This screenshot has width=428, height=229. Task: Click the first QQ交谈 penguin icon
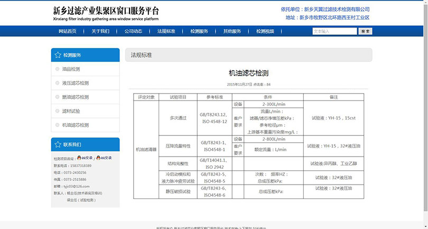click(x=79, y=158)
